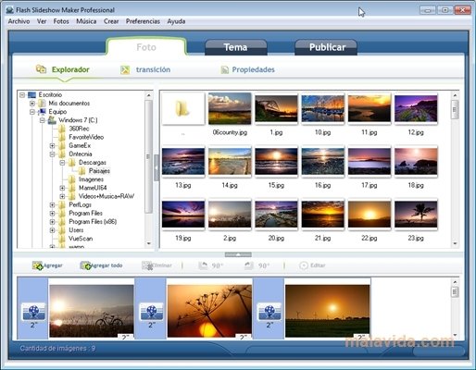
Task: Open the Fotos menu
Action: click(61, 21)
